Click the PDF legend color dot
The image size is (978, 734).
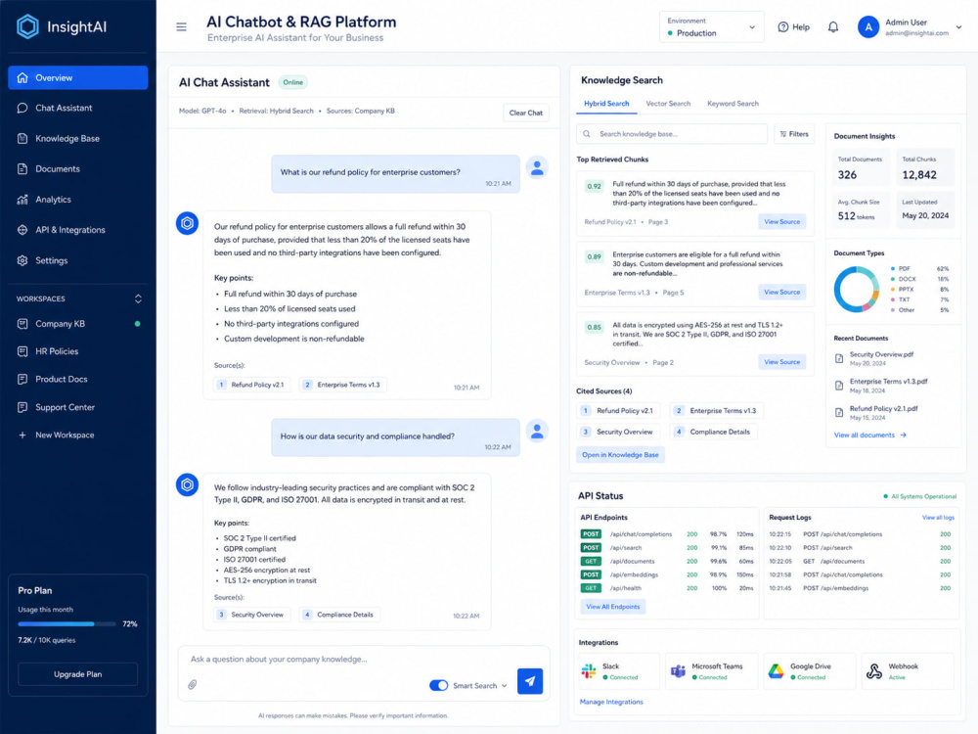point(893,269)
